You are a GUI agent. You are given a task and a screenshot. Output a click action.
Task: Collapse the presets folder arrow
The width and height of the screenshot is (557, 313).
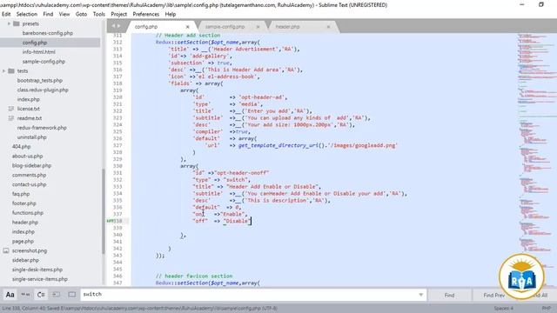9,23
